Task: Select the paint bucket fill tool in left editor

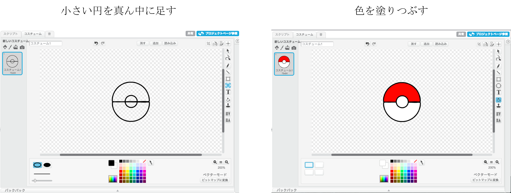Action: tap(228, 99)
